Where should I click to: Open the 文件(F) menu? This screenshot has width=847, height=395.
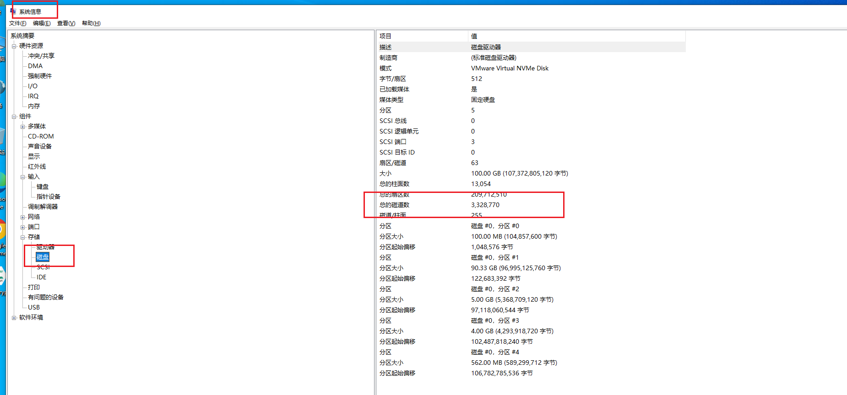click(17, 23)
